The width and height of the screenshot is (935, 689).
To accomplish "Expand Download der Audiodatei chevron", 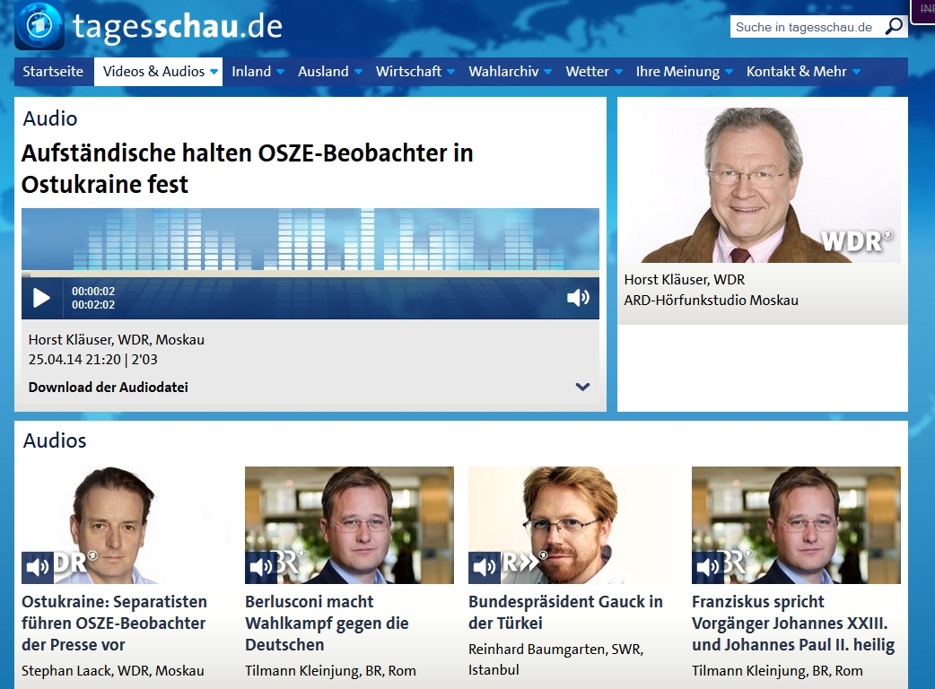I will (x=582, y=387).
